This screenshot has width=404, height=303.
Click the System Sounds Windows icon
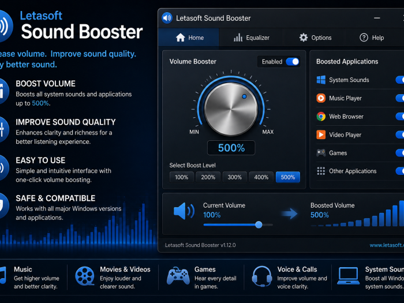click(321, 80)
